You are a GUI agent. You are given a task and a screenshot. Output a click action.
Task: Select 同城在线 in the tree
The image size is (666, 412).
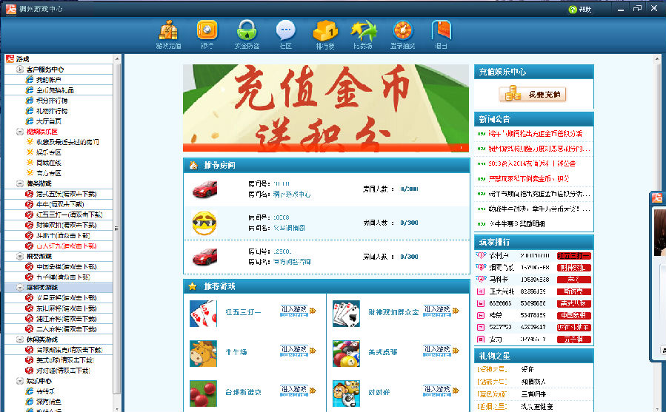48,163
